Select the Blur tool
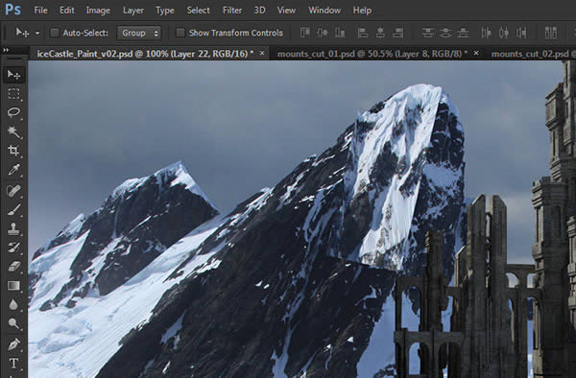This screenshot has height=378, width=576. 14,304
